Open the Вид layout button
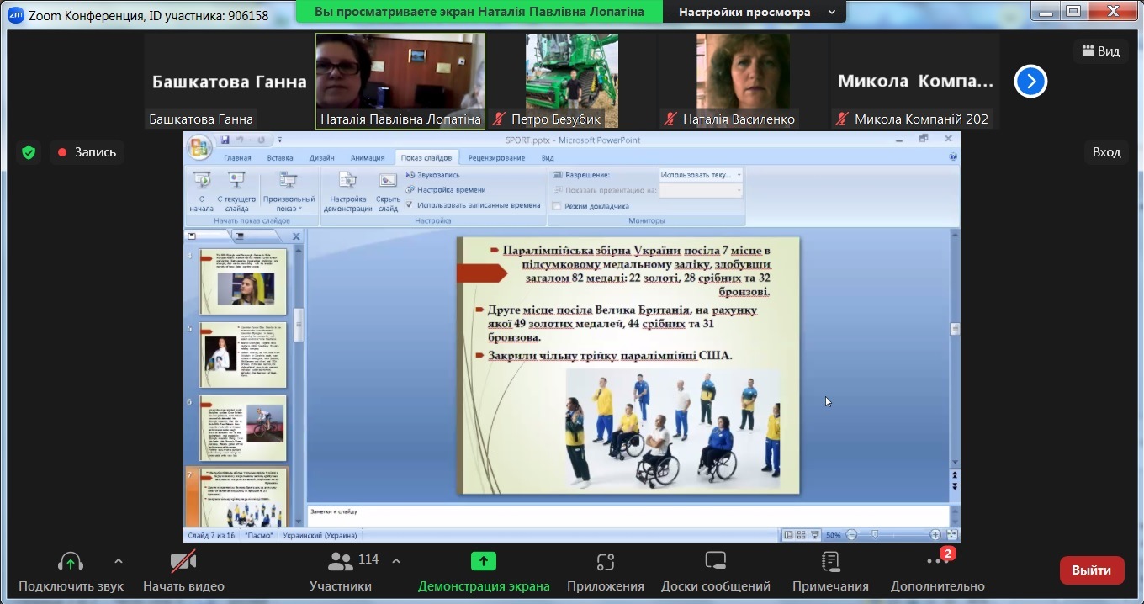The width and height of the screenshot is (1144, 604). coord(1100,51)
